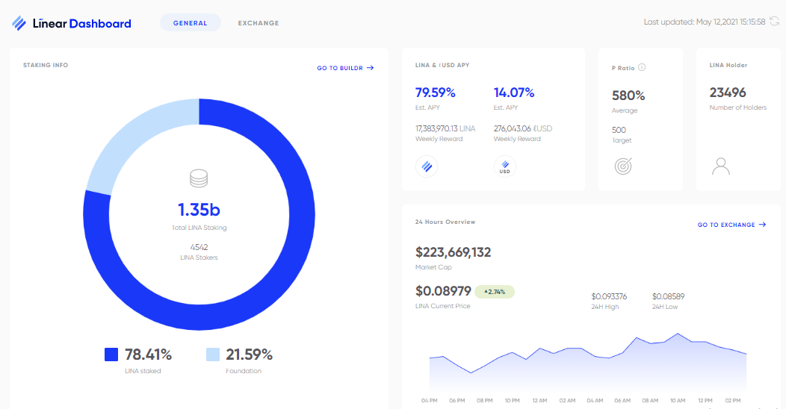The image size is (786, 409).
Task: Click the Linear Dashboard title text
Action: click(81, 24)
